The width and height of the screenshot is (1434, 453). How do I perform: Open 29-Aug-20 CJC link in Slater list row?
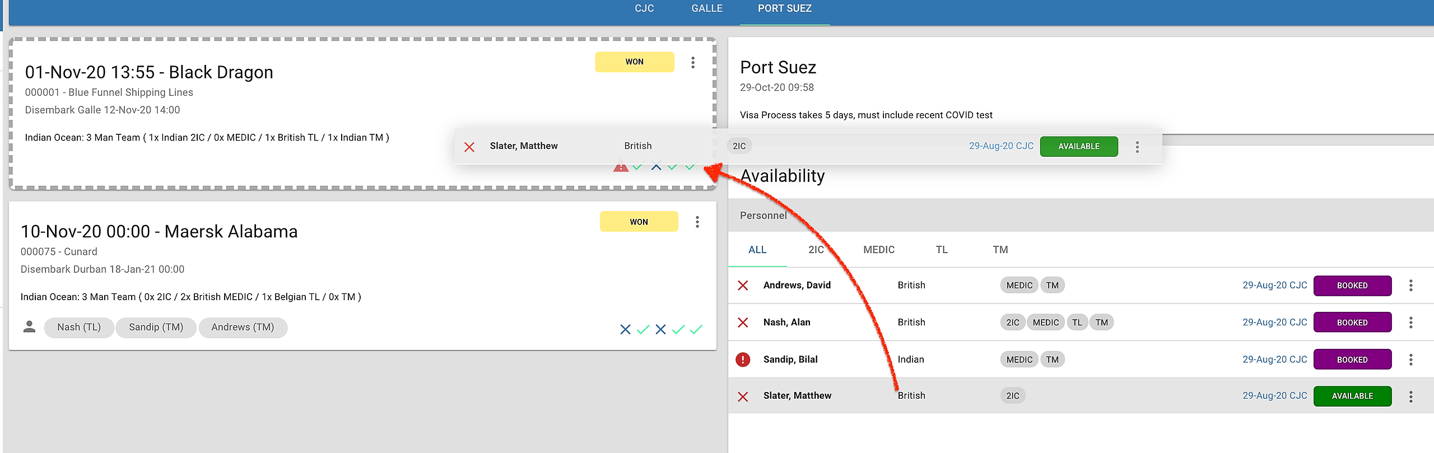[x=1275, y=395]
